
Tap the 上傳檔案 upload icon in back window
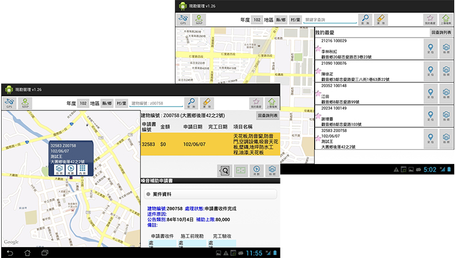(x=446, y=20)
